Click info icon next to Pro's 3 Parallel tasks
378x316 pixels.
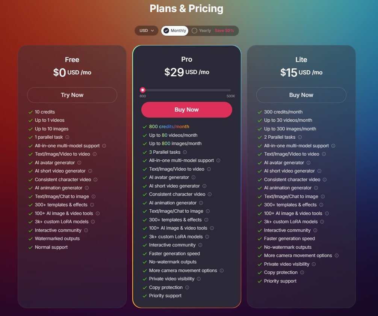[x=185, y=152]
